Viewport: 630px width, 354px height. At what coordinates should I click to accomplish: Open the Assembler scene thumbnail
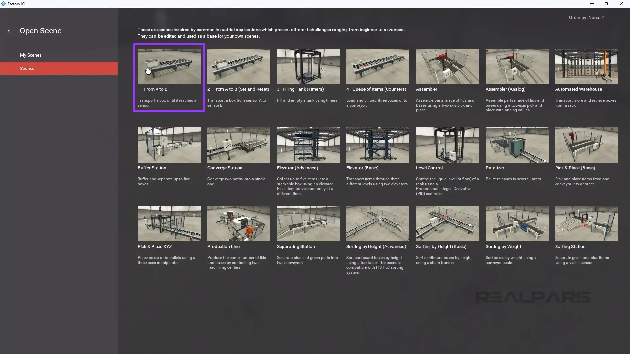pos(447,66)
